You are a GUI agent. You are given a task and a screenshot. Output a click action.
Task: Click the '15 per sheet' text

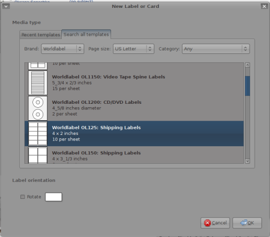[x=66, y=88]
